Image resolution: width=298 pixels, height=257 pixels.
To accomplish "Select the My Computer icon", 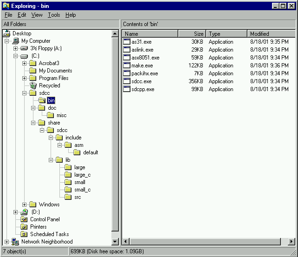I will (x=16, y=41).
